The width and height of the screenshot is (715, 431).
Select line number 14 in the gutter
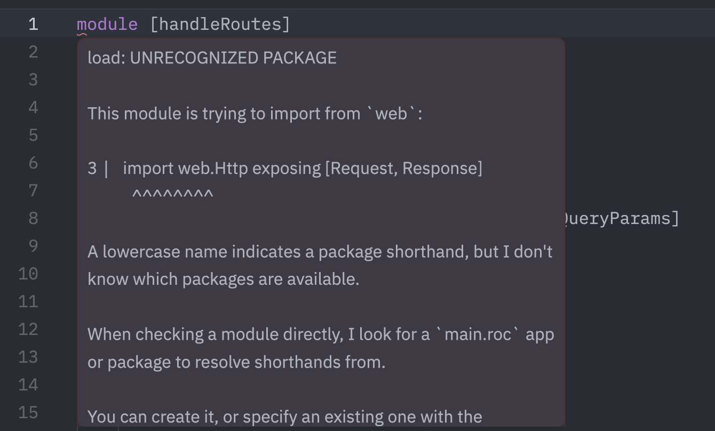[28, 385]
